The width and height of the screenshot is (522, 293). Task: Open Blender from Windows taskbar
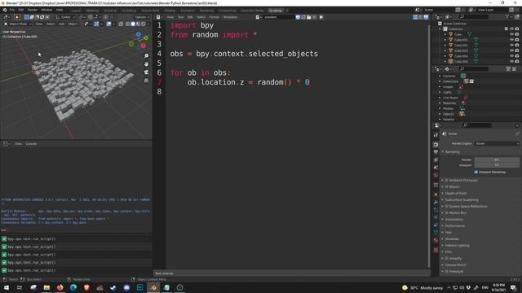[153, 287]
